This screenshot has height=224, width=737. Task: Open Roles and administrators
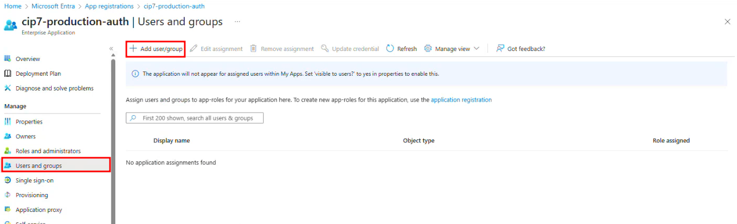tap(48, 151)
